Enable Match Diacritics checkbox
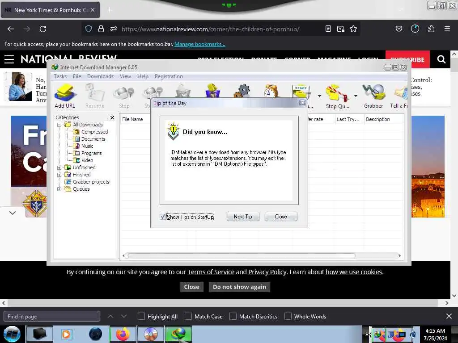458x343 pixels. [233, 316]
